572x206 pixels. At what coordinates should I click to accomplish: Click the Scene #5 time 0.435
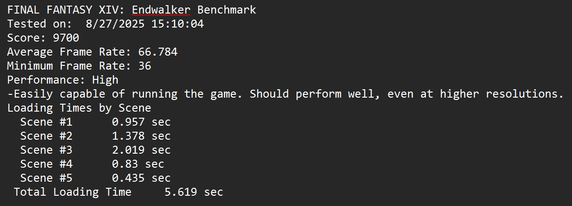pos(128,178)
